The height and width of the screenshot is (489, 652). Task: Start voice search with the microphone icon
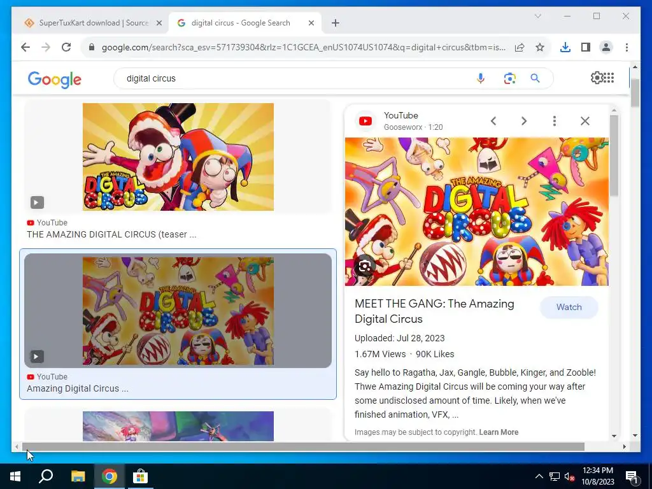click(481, 78)
